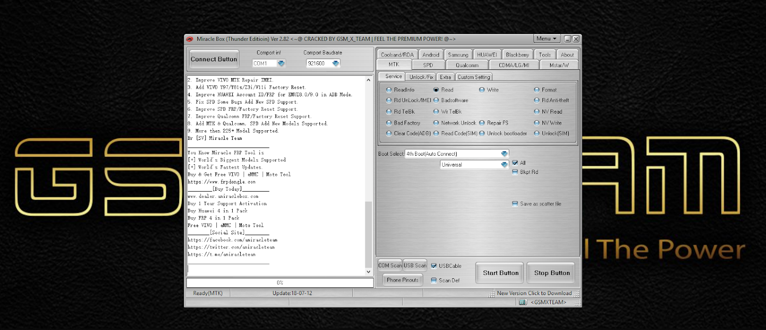
Task: Select the MTK tab
Action: tap(394, 64)
